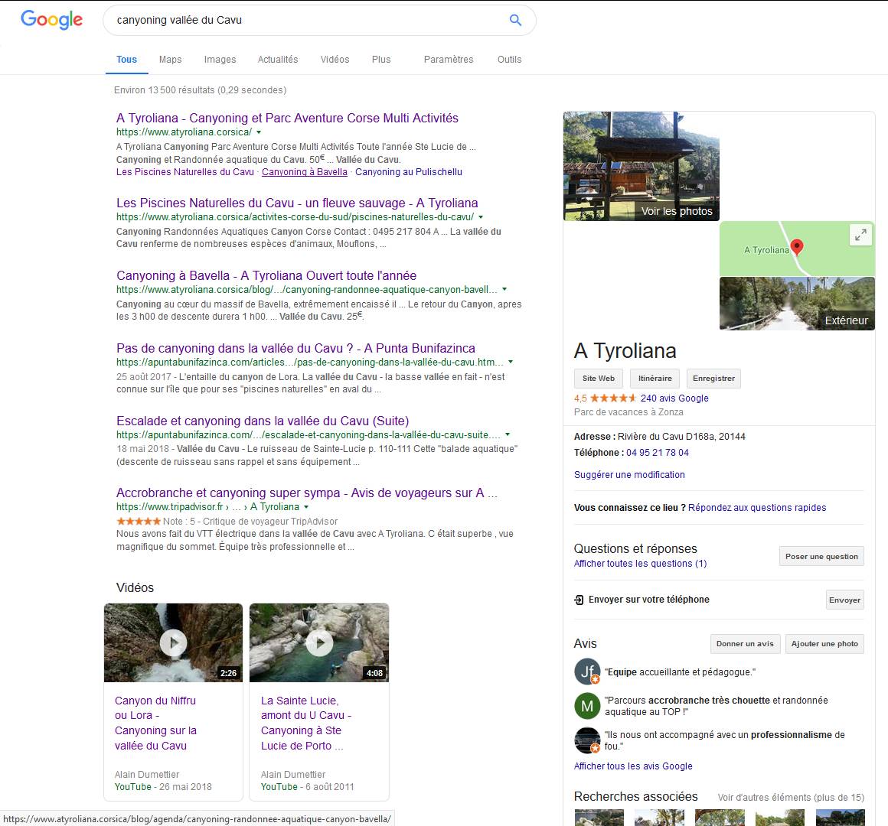Image resolution: width=888 pixels, height=826 pixels.
Task: Open dropdown next to canyoning-randonnee-aquatique-canyon-bavell URL
Action: (504, 290)
